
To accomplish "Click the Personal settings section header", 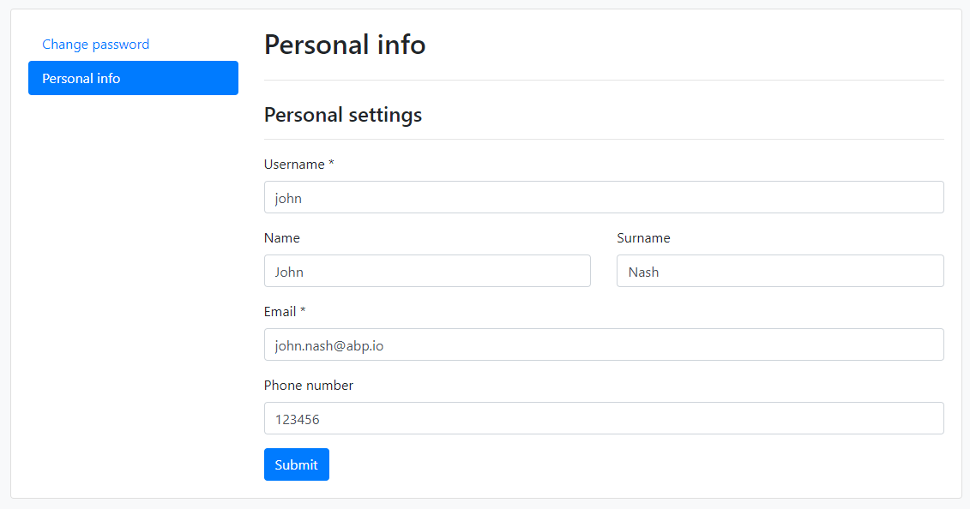I will [x=342, y=114].
